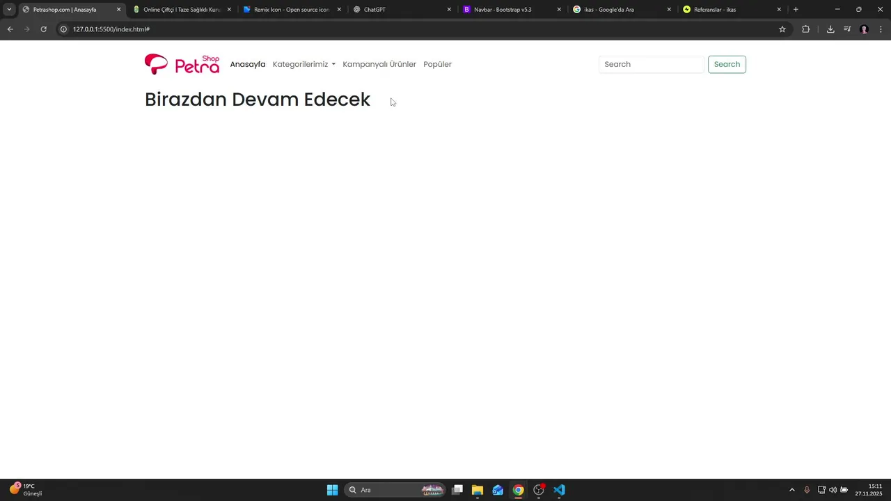Image resolution: width=891 pixels, height=501 pixels.
Task: Open File Explorer from the taskbar
Action: click(x=478, y=490)
